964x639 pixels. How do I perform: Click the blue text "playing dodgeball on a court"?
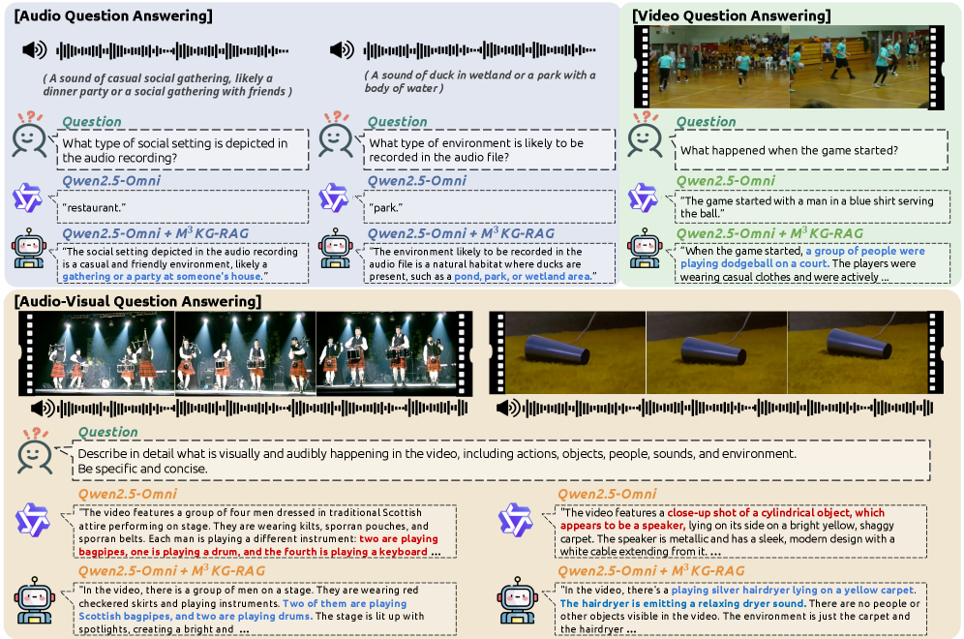point(754,263)
